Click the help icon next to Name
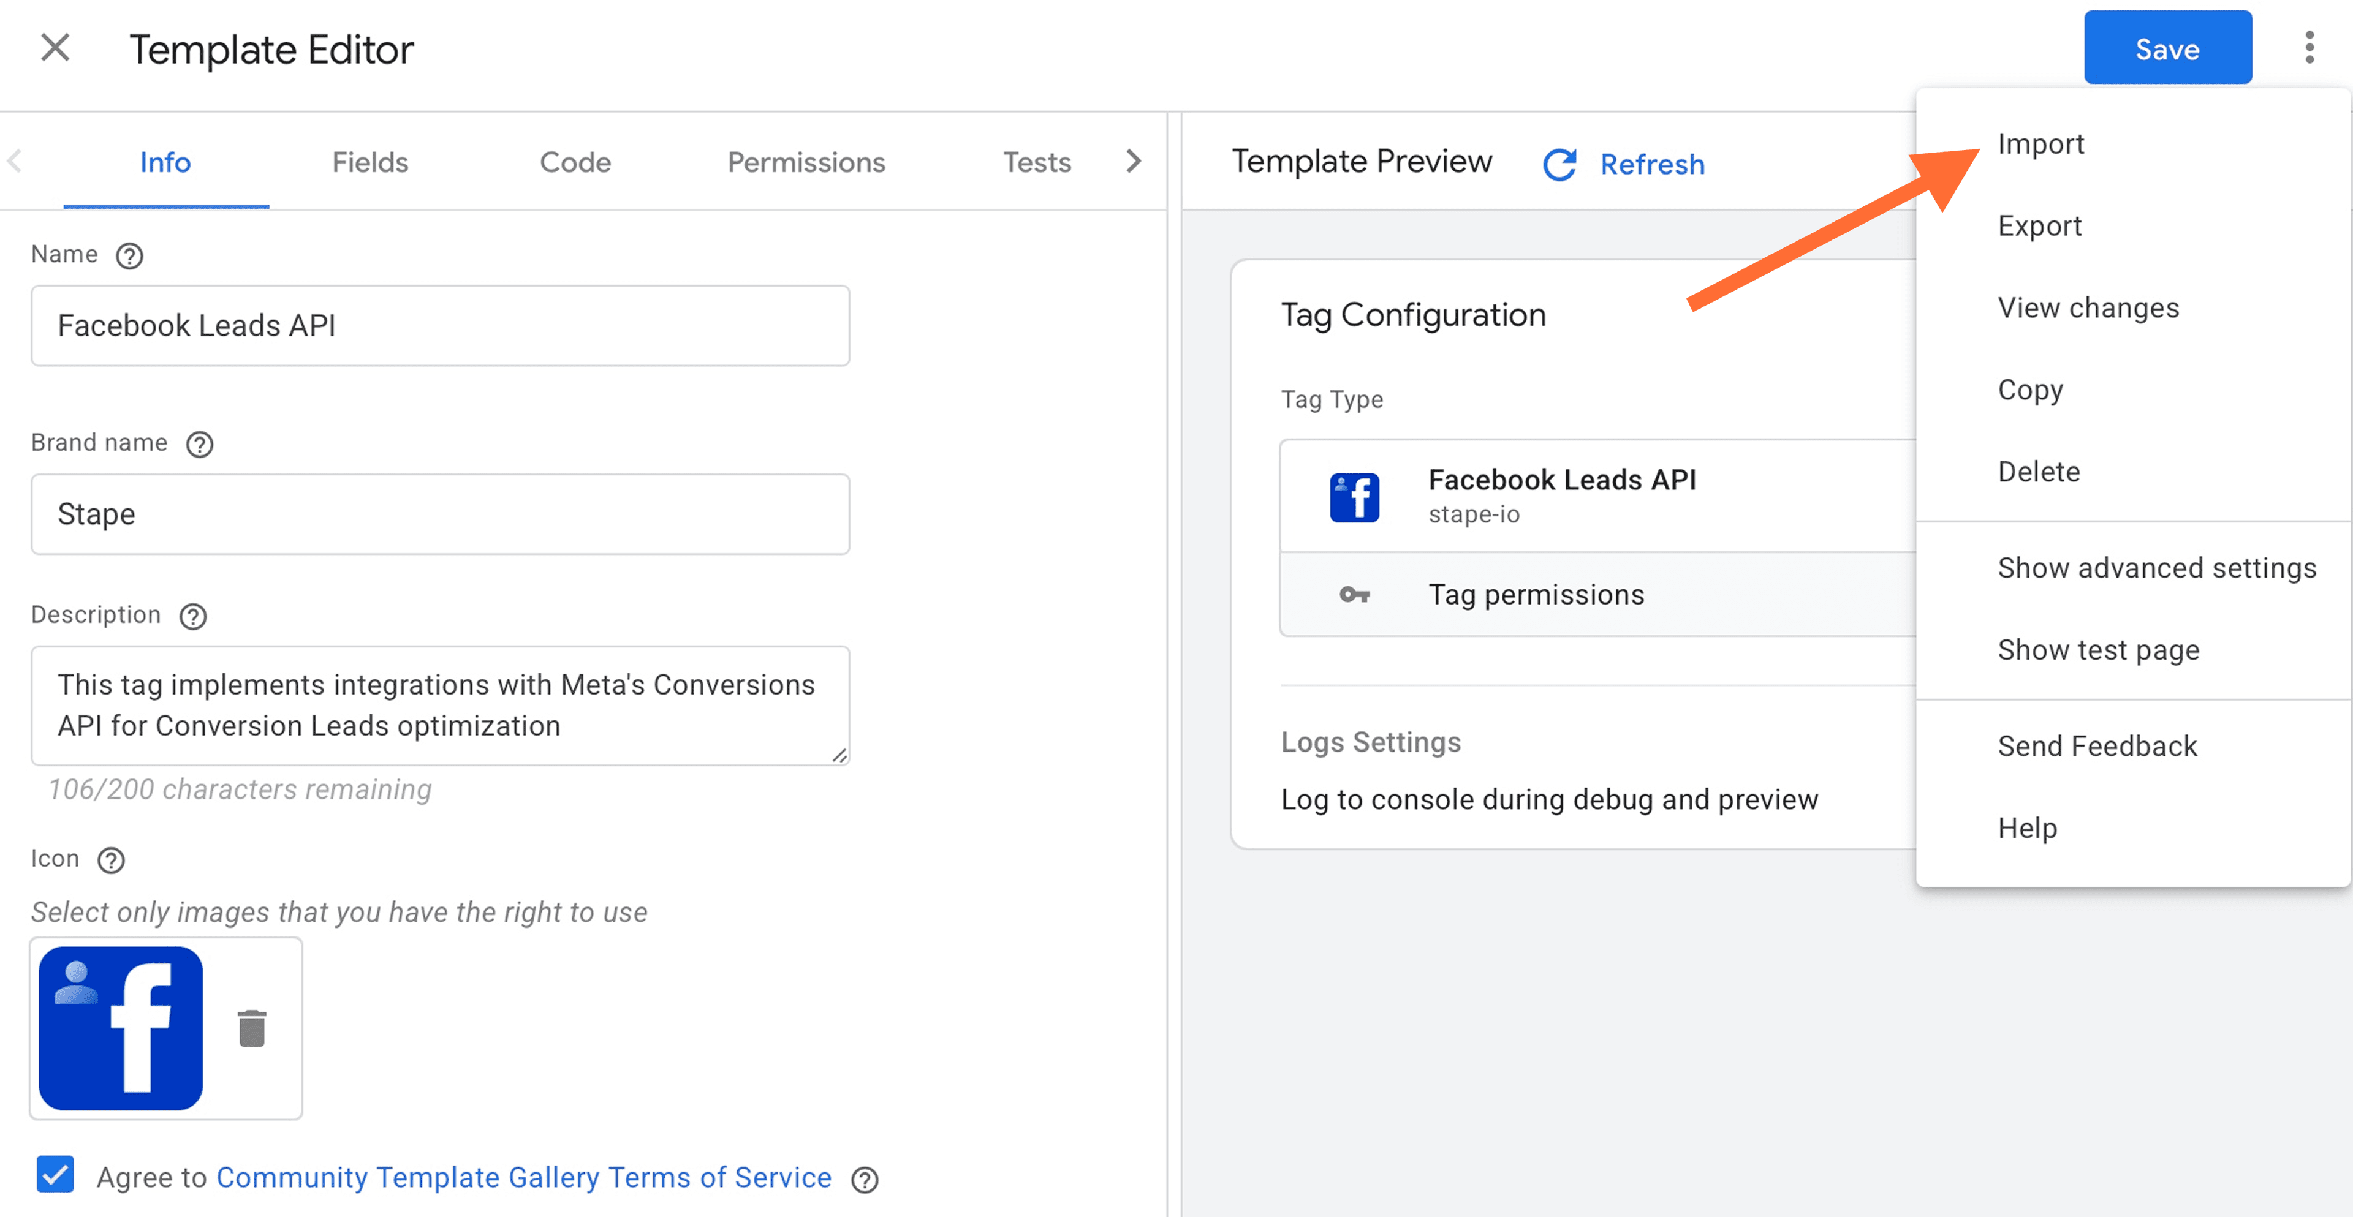The height and width of the screenshot is (1217, 2353). [129, 255]
